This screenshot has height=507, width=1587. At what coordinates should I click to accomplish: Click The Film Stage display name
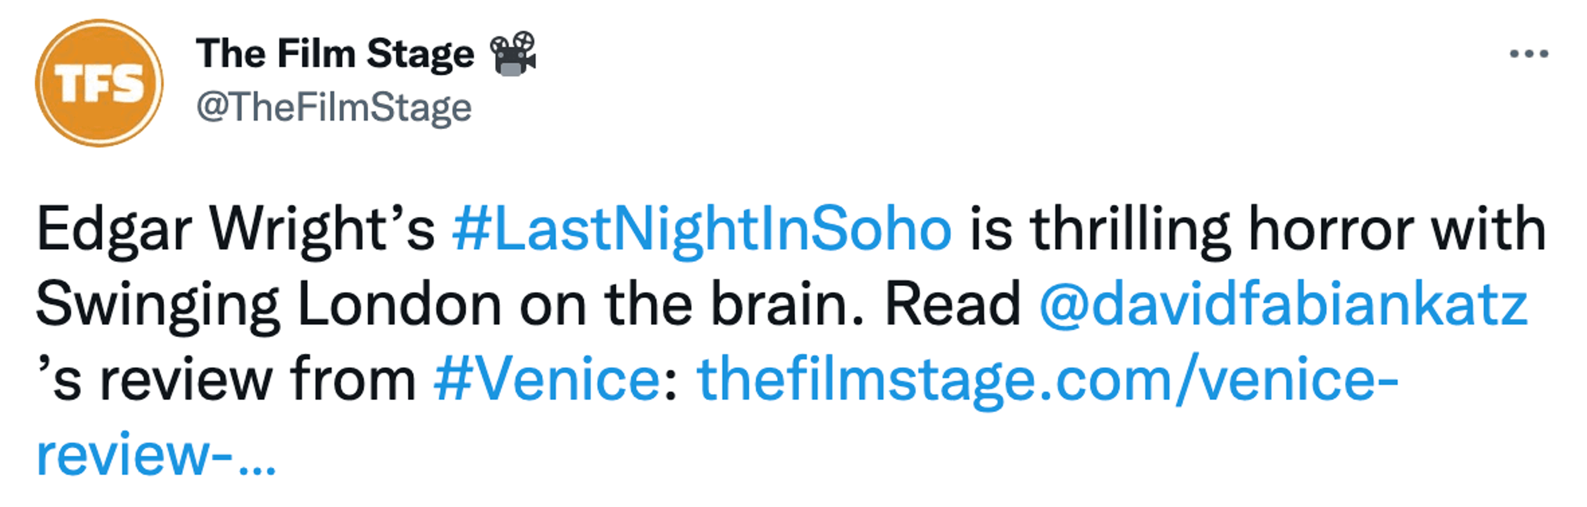click(x=334, y=54)
